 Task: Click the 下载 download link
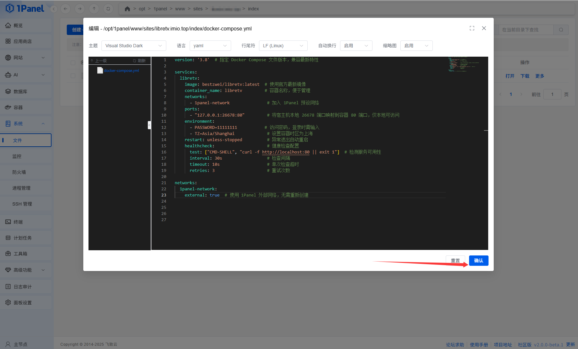point(525,76)
